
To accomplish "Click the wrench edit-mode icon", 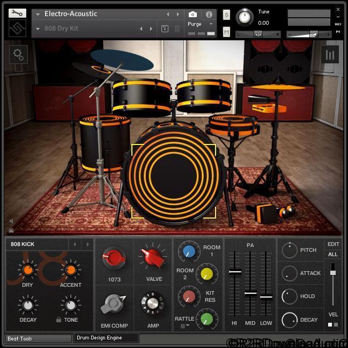I will click(17, 13).
